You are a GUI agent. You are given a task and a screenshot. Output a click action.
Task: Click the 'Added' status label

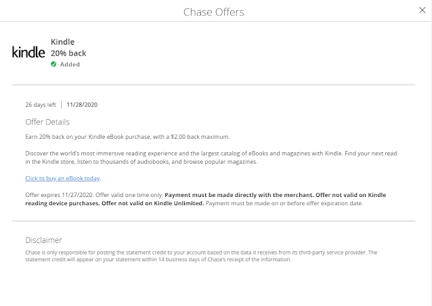coord(70,65)
